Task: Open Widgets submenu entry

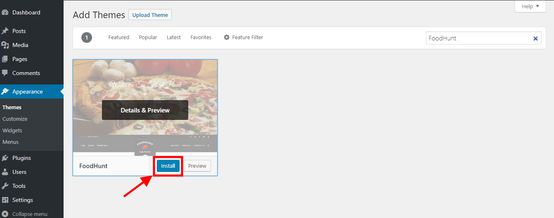Action: (12, 130)
